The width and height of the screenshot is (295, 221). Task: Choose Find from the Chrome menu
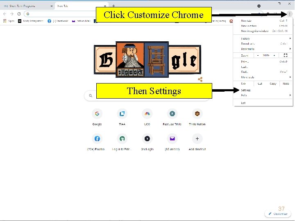coord(263,72)
